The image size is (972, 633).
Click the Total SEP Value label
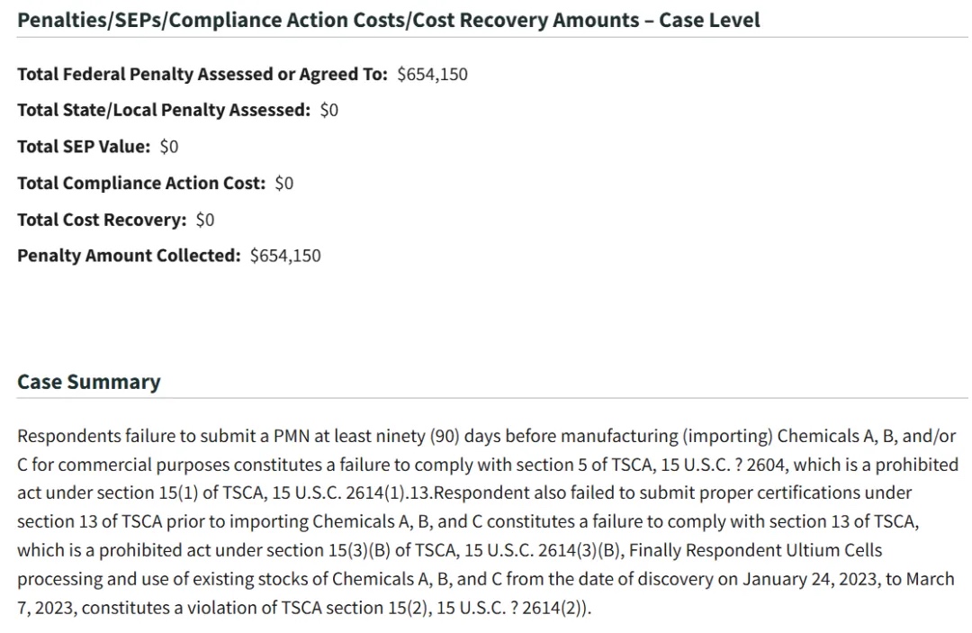coord(84,146)
